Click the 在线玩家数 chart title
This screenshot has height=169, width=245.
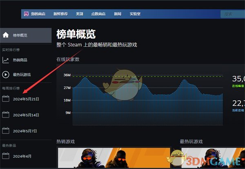pos(68,59)
